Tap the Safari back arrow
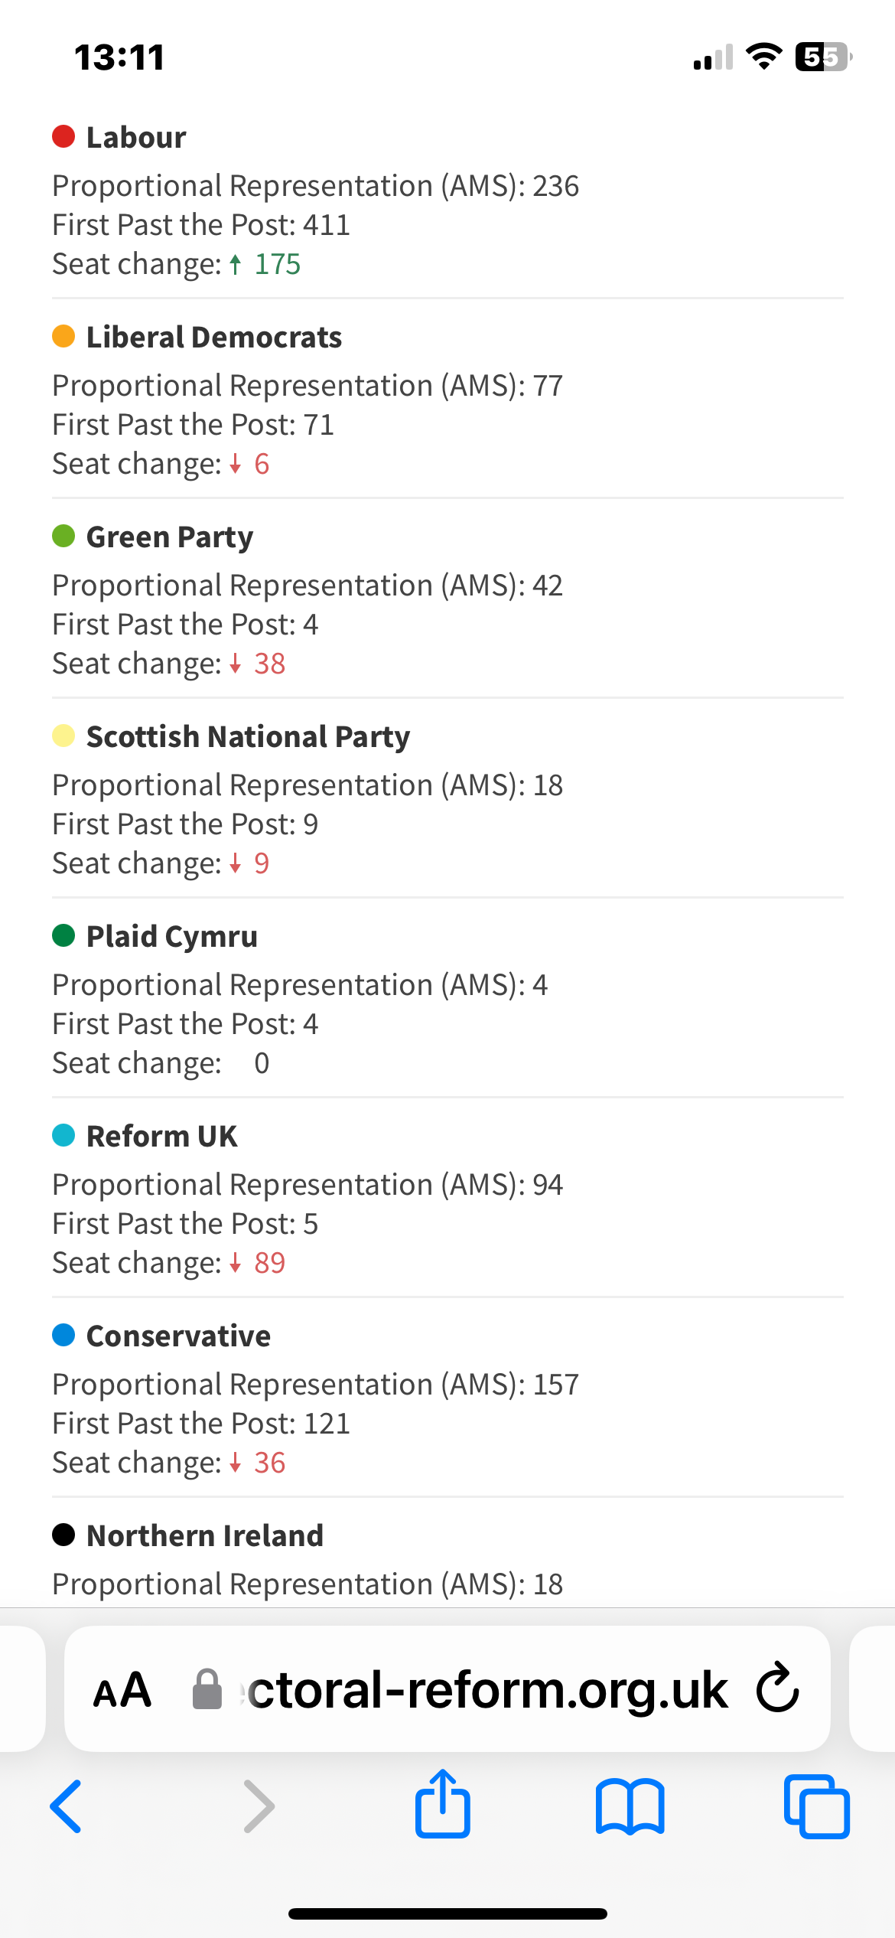Image resolution: width=895 pixels, height=1938 pixels. click(x=66, y=1806)
